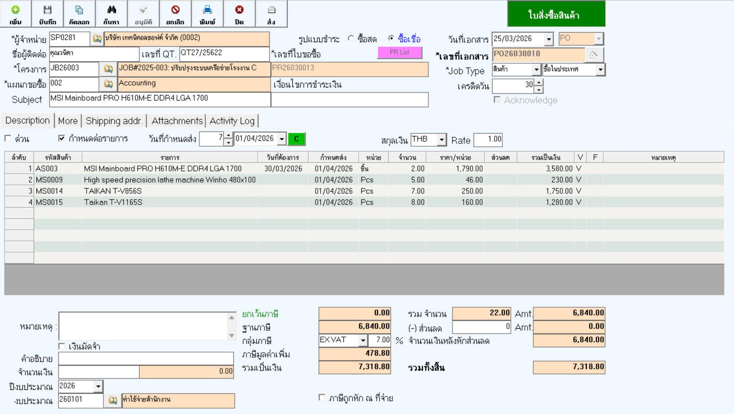Open the Activity Log tab
The image size is (734, 414).
tap(232, 121)
